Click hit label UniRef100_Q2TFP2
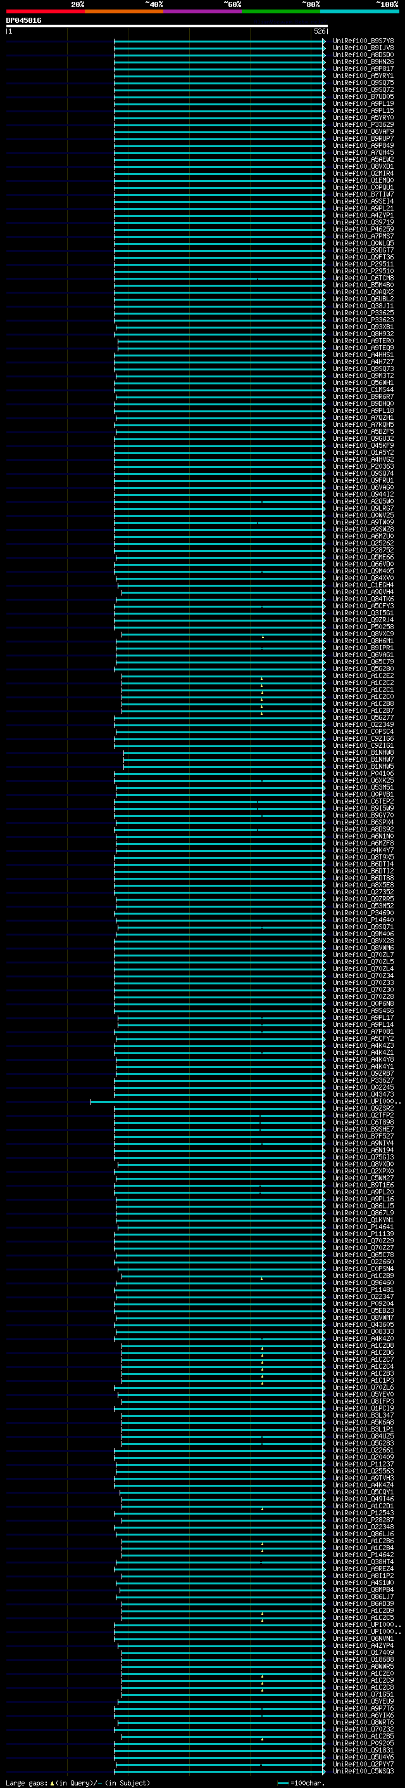The width and height of the screenshot is (405, 1788). coord(363,1114)
